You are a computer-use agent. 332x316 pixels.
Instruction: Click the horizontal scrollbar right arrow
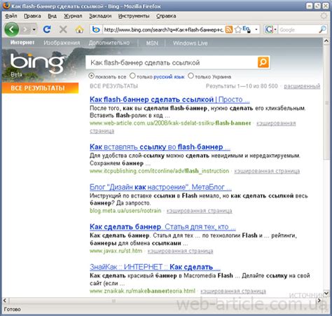click(x=319, y=301)
